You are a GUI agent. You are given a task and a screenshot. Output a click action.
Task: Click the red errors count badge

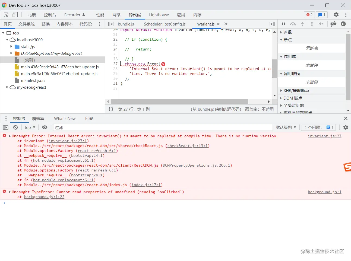tap(309, 15)
